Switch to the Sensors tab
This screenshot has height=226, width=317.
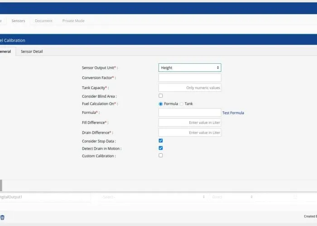[x=19, y=21]
